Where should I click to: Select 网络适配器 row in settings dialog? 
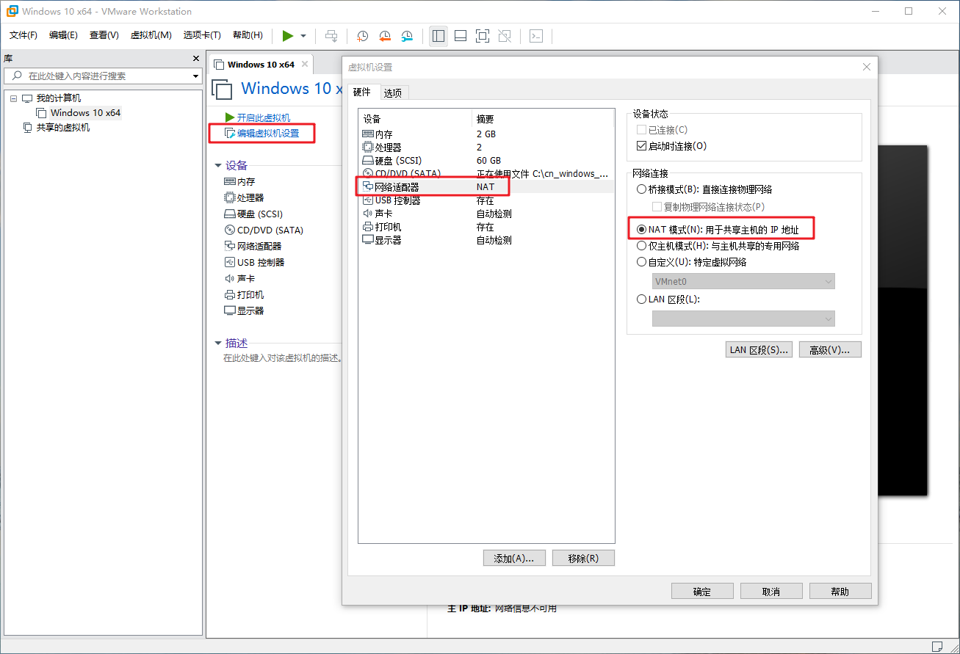tap(486, 187)
